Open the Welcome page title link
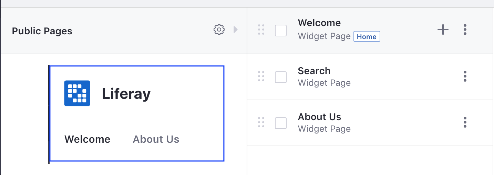Screen dimensions: 494x175 [x=319, y=23]
